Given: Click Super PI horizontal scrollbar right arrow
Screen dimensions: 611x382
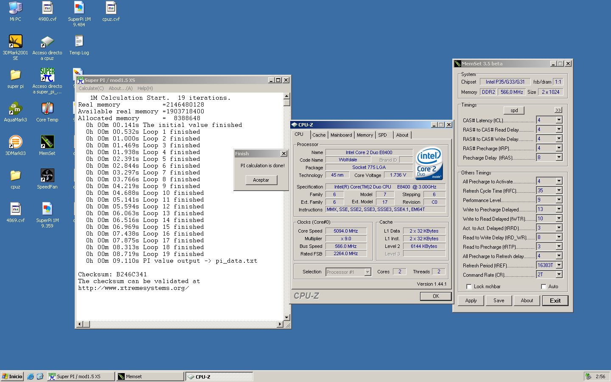Looking at the screenshot, I should point(280,324).
